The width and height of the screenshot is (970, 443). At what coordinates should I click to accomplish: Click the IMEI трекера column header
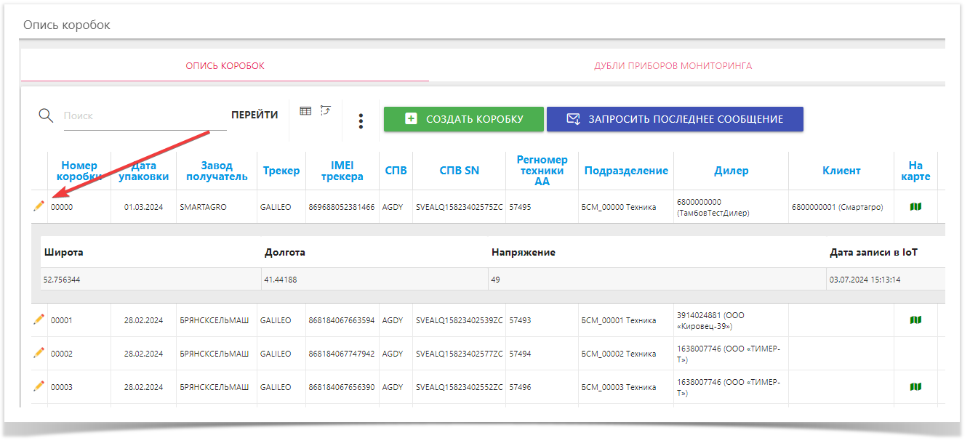click(x=342, y=171)
